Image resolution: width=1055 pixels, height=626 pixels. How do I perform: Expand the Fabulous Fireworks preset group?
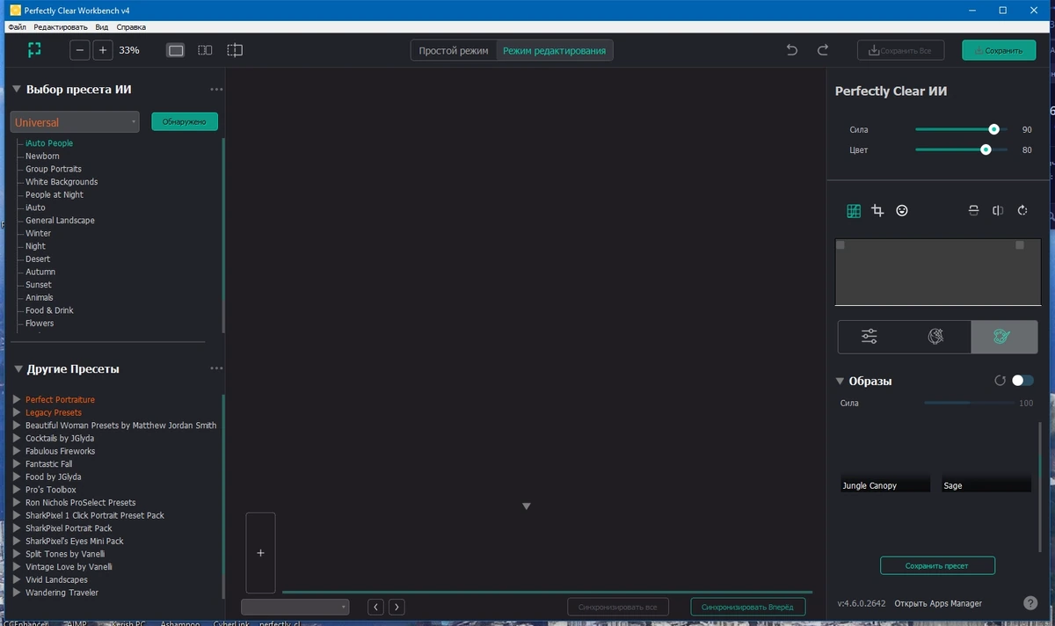coord(17,451)
